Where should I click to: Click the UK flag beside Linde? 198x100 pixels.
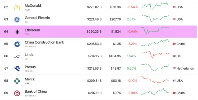click(x=174, y=56)
